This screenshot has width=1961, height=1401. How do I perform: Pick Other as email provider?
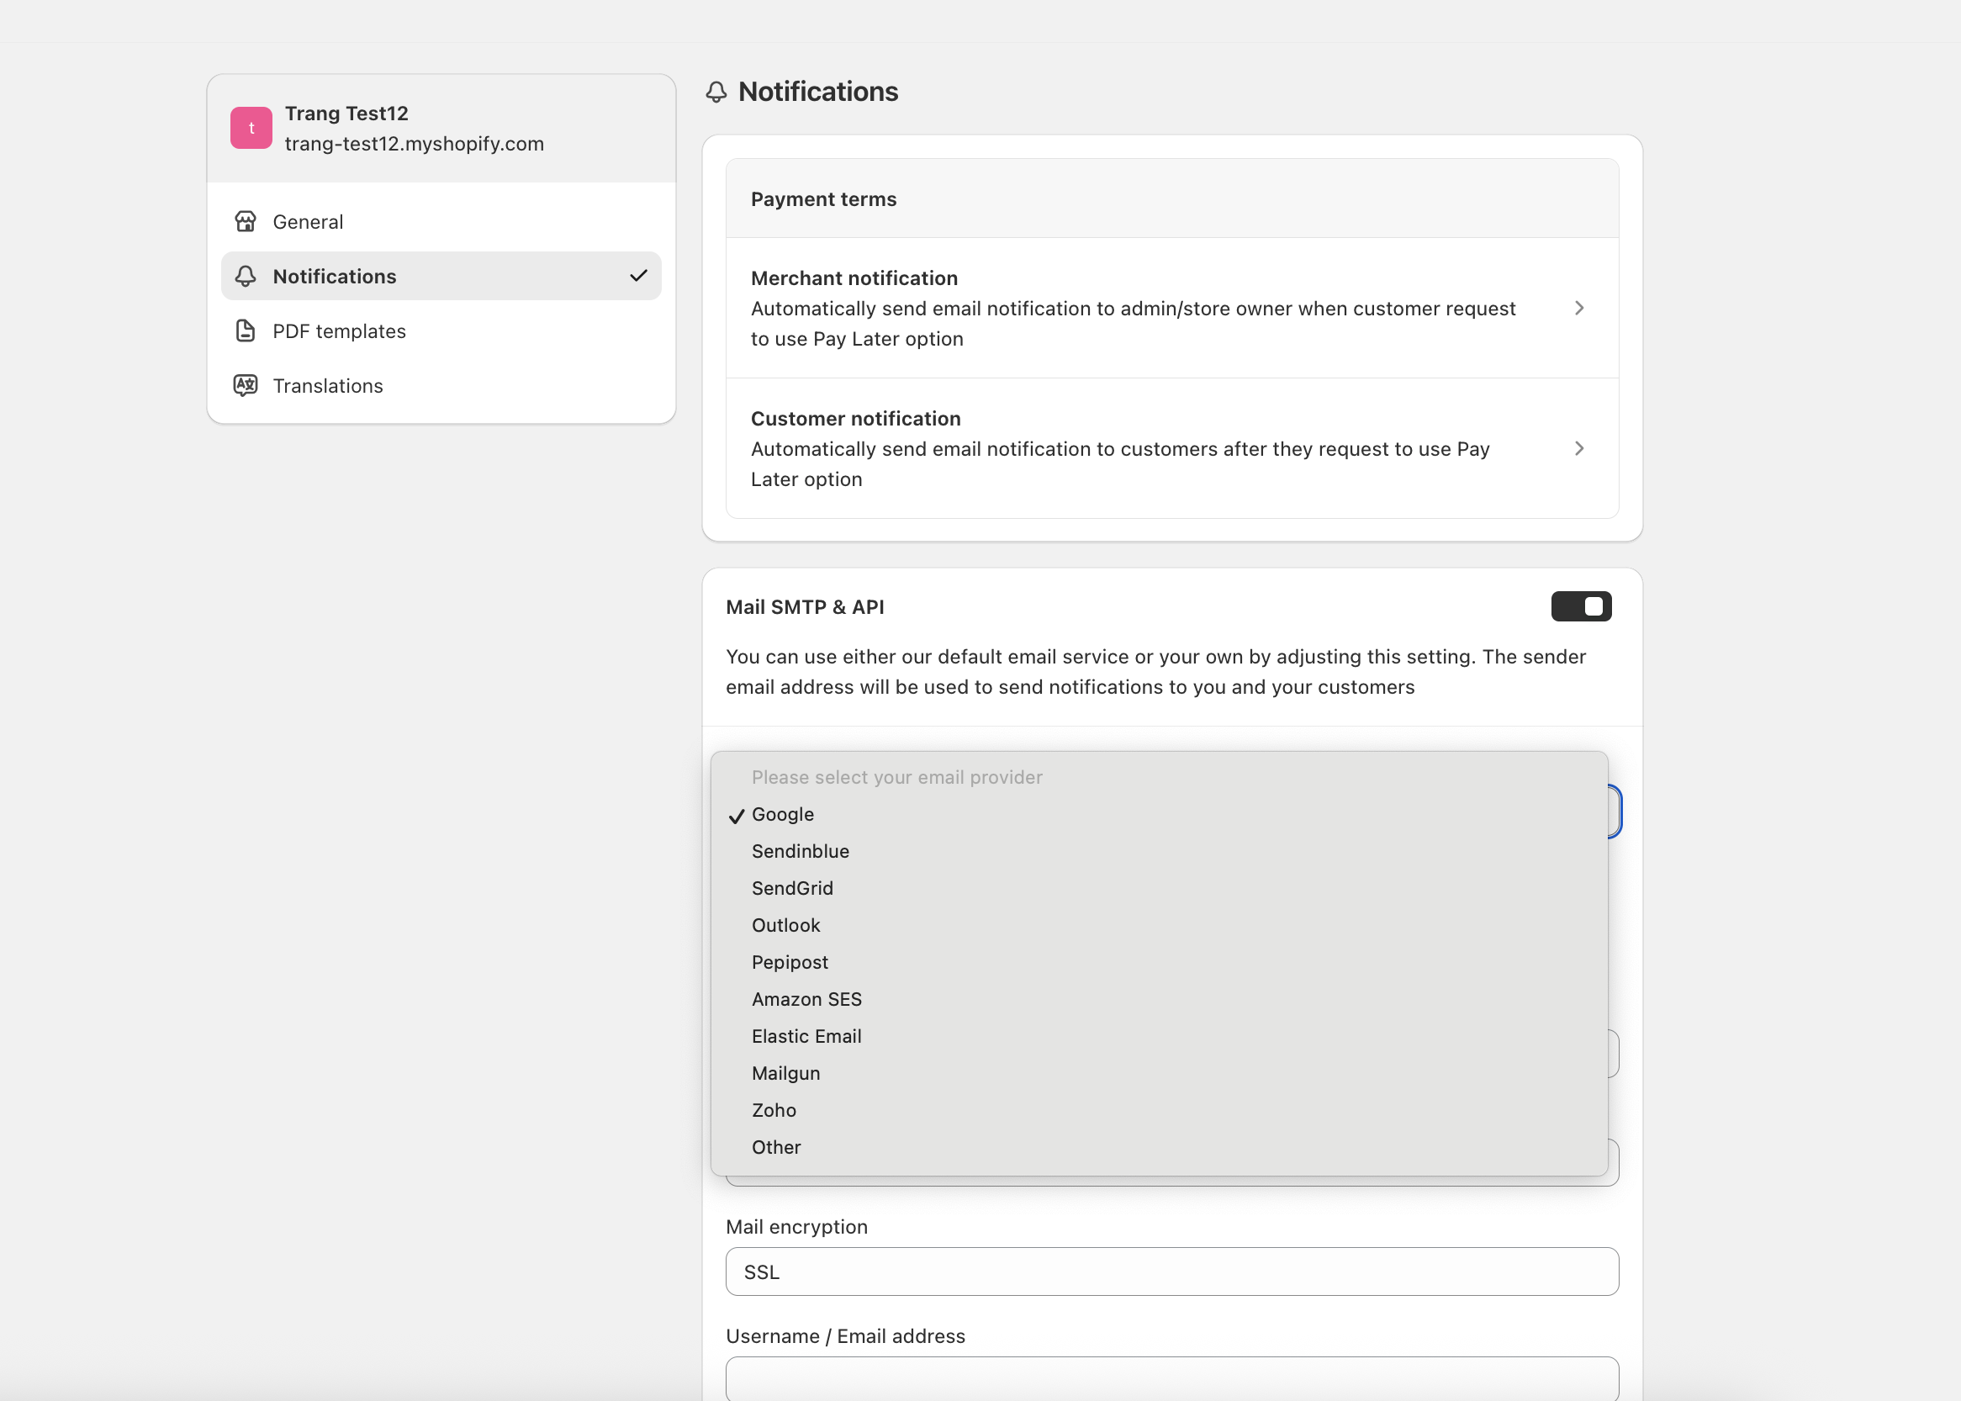[x=775, y=1147]
